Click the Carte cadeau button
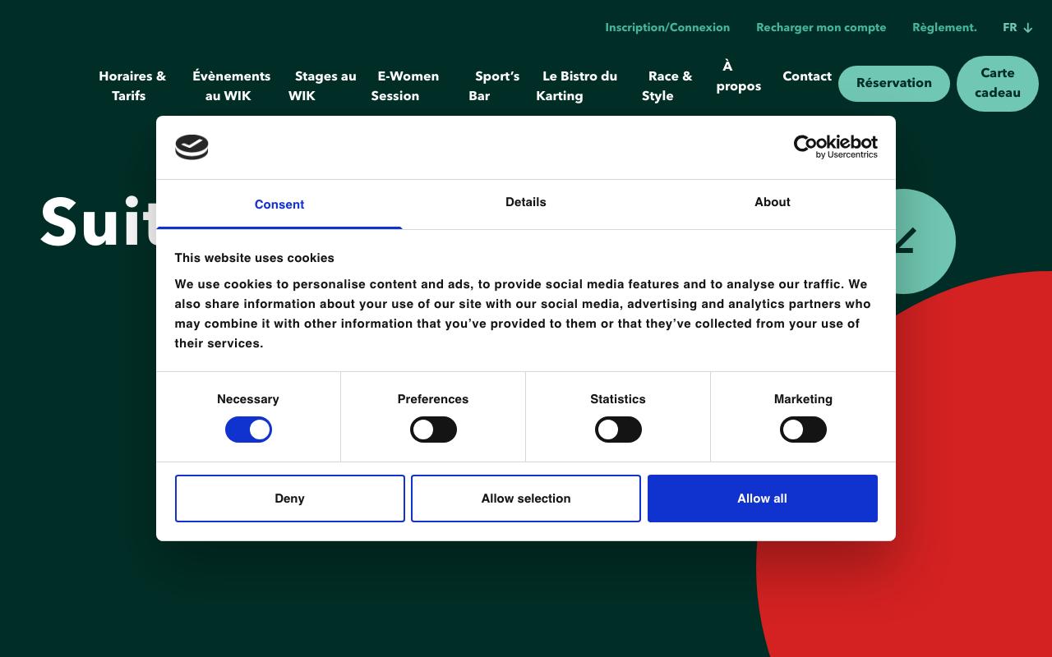Image resolution: width=1052 pixels, height=657 pixels. coord(998,83)
